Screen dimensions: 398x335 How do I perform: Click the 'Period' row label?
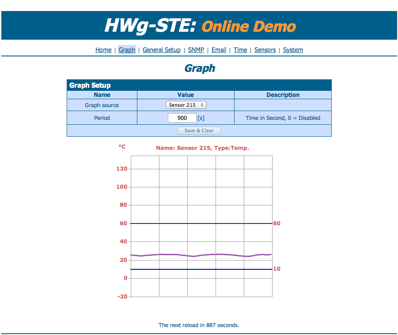click(102, 118)
